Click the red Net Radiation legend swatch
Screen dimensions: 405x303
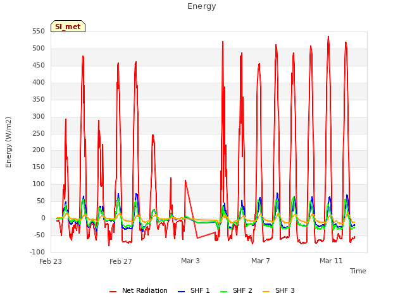[113, 292]
